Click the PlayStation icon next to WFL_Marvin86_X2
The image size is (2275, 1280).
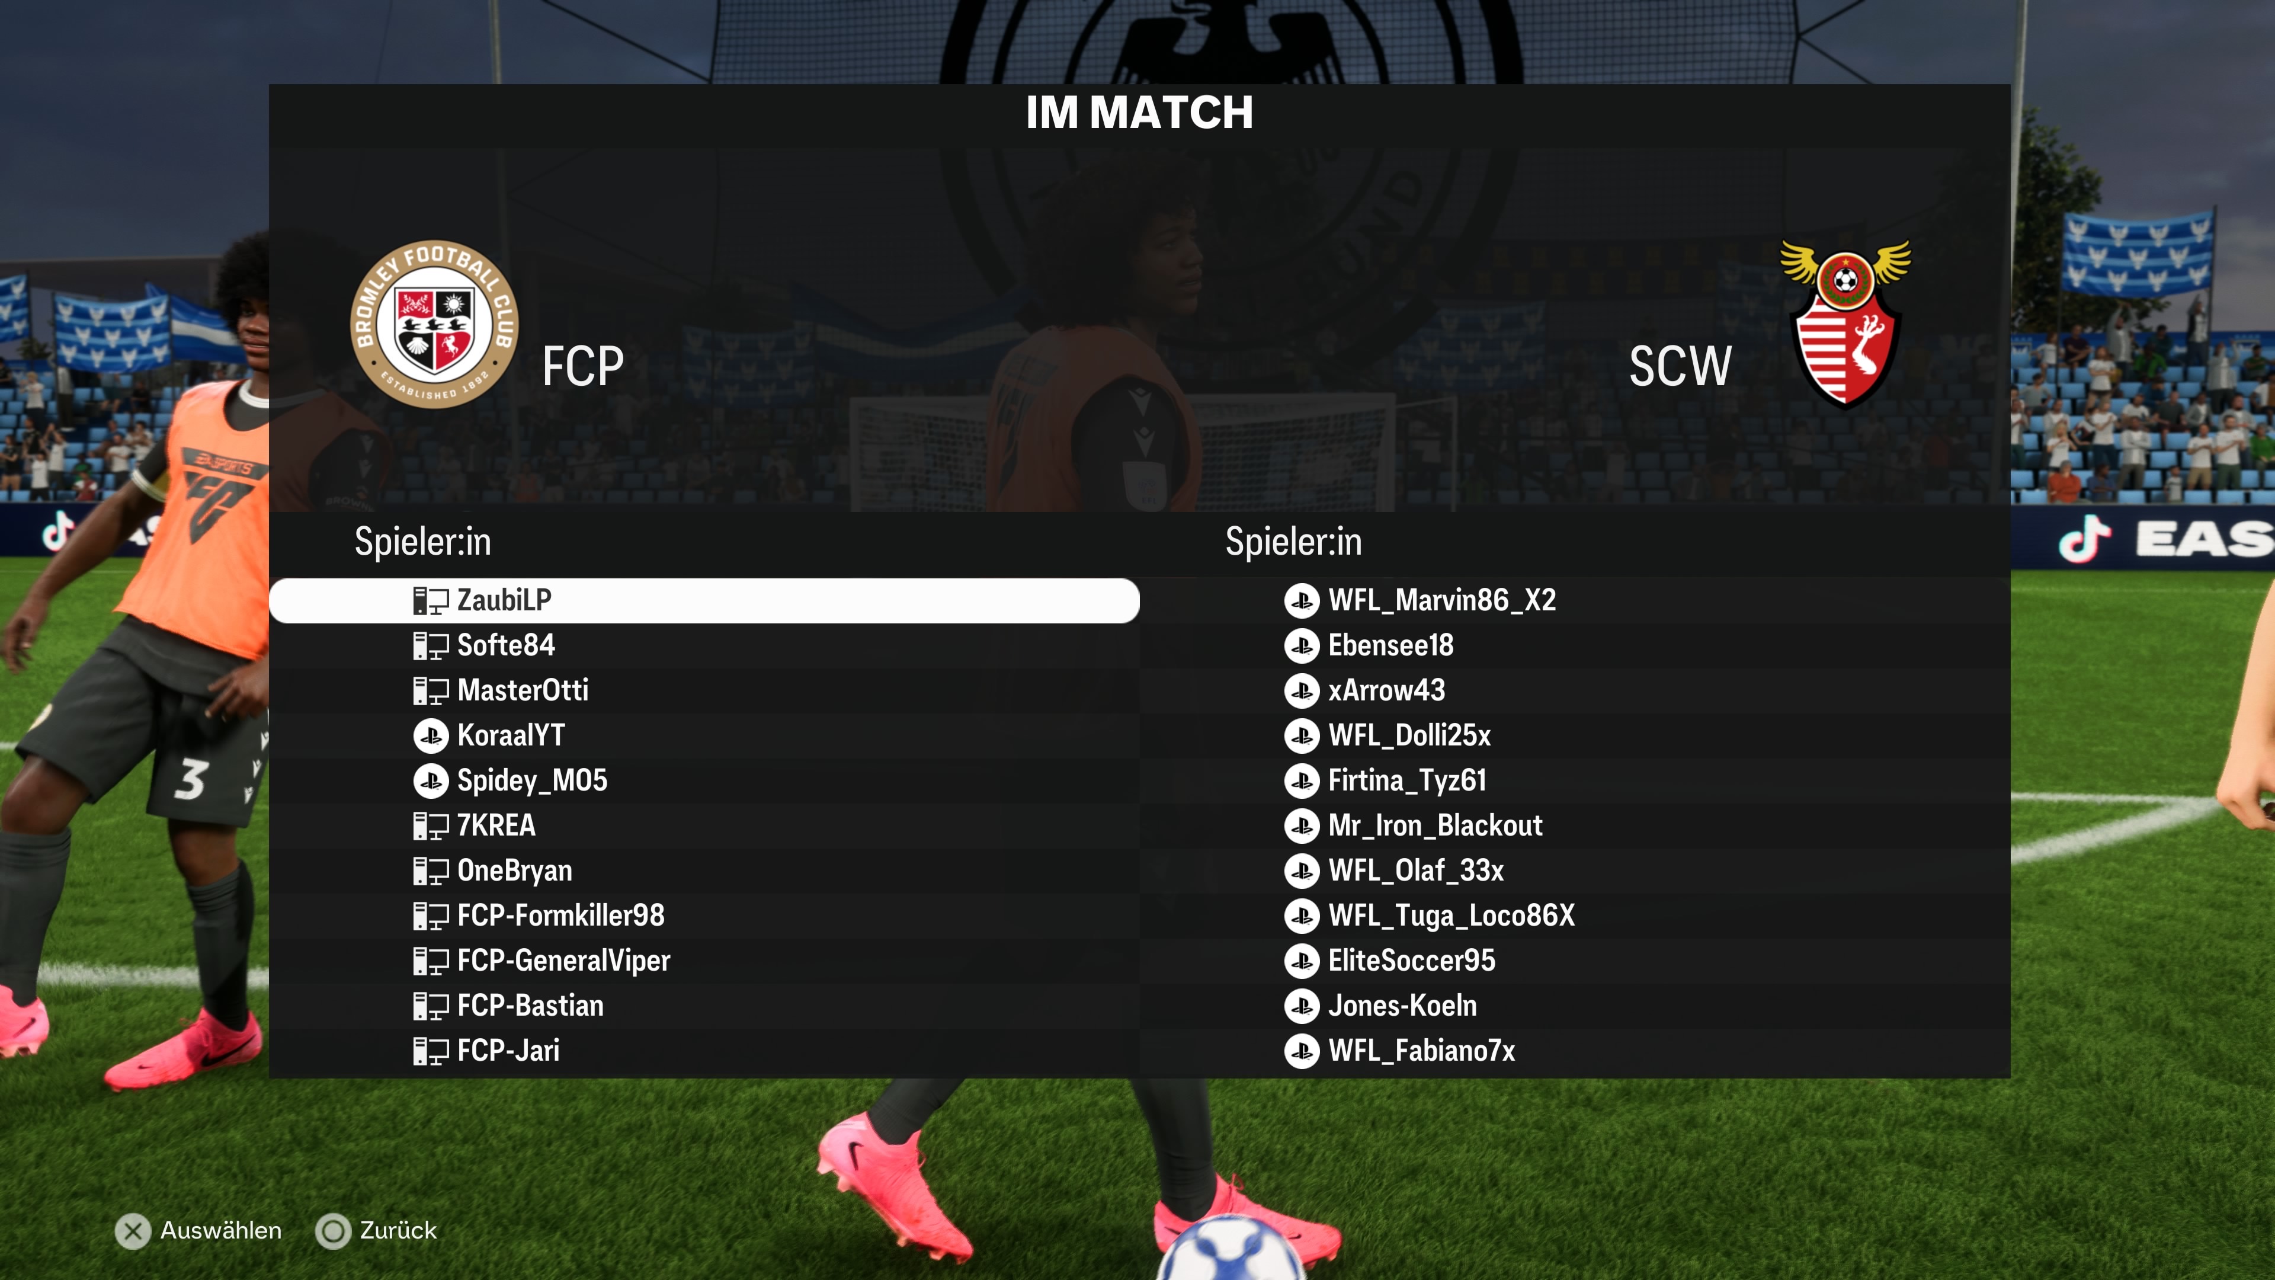click(1302, 601)
